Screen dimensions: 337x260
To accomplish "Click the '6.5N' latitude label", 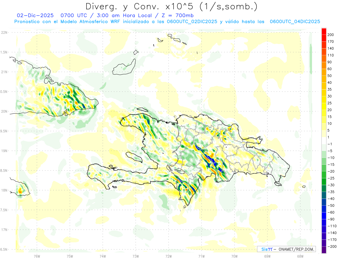I will pyautogui.click(x=4, y=250).
